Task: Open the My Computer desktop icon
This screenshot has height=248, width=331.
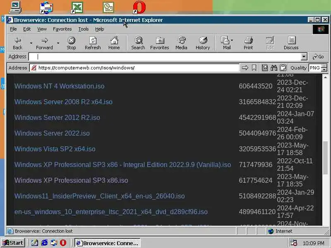Action: tap(15, 7)
